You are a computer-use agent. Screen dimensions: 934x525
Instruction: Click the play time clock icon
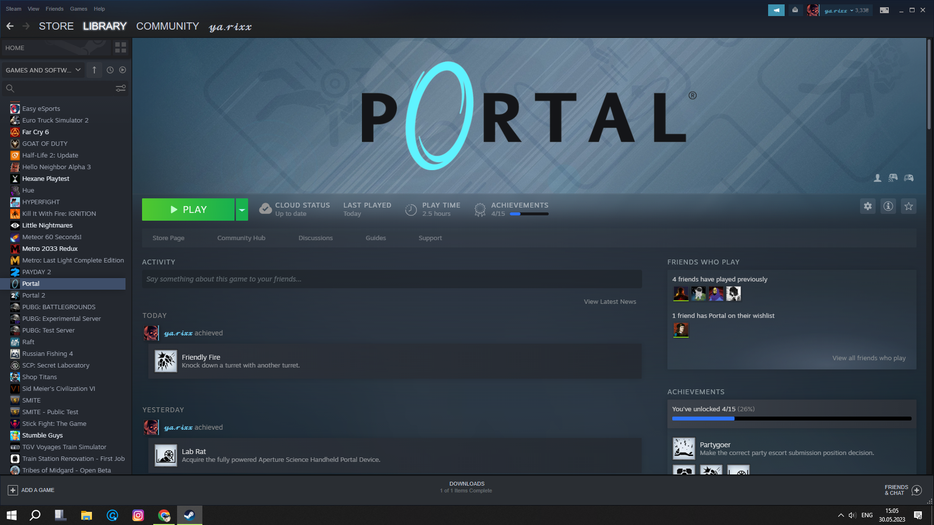411,210
